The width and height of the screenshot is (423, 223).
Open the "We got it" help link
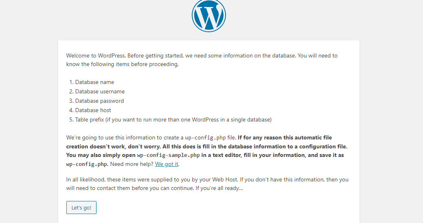coord(167,164)
